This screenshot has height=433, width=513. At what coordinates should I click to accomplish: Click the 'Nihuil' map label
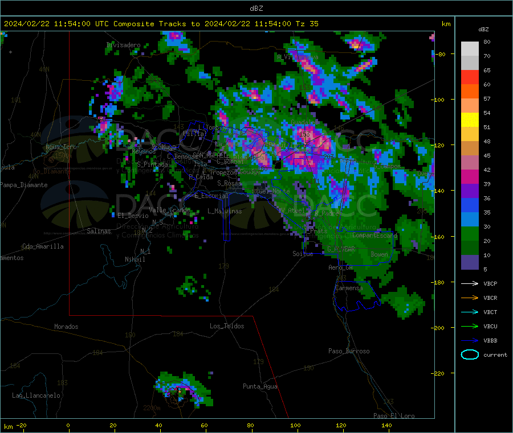pos(135,259)
